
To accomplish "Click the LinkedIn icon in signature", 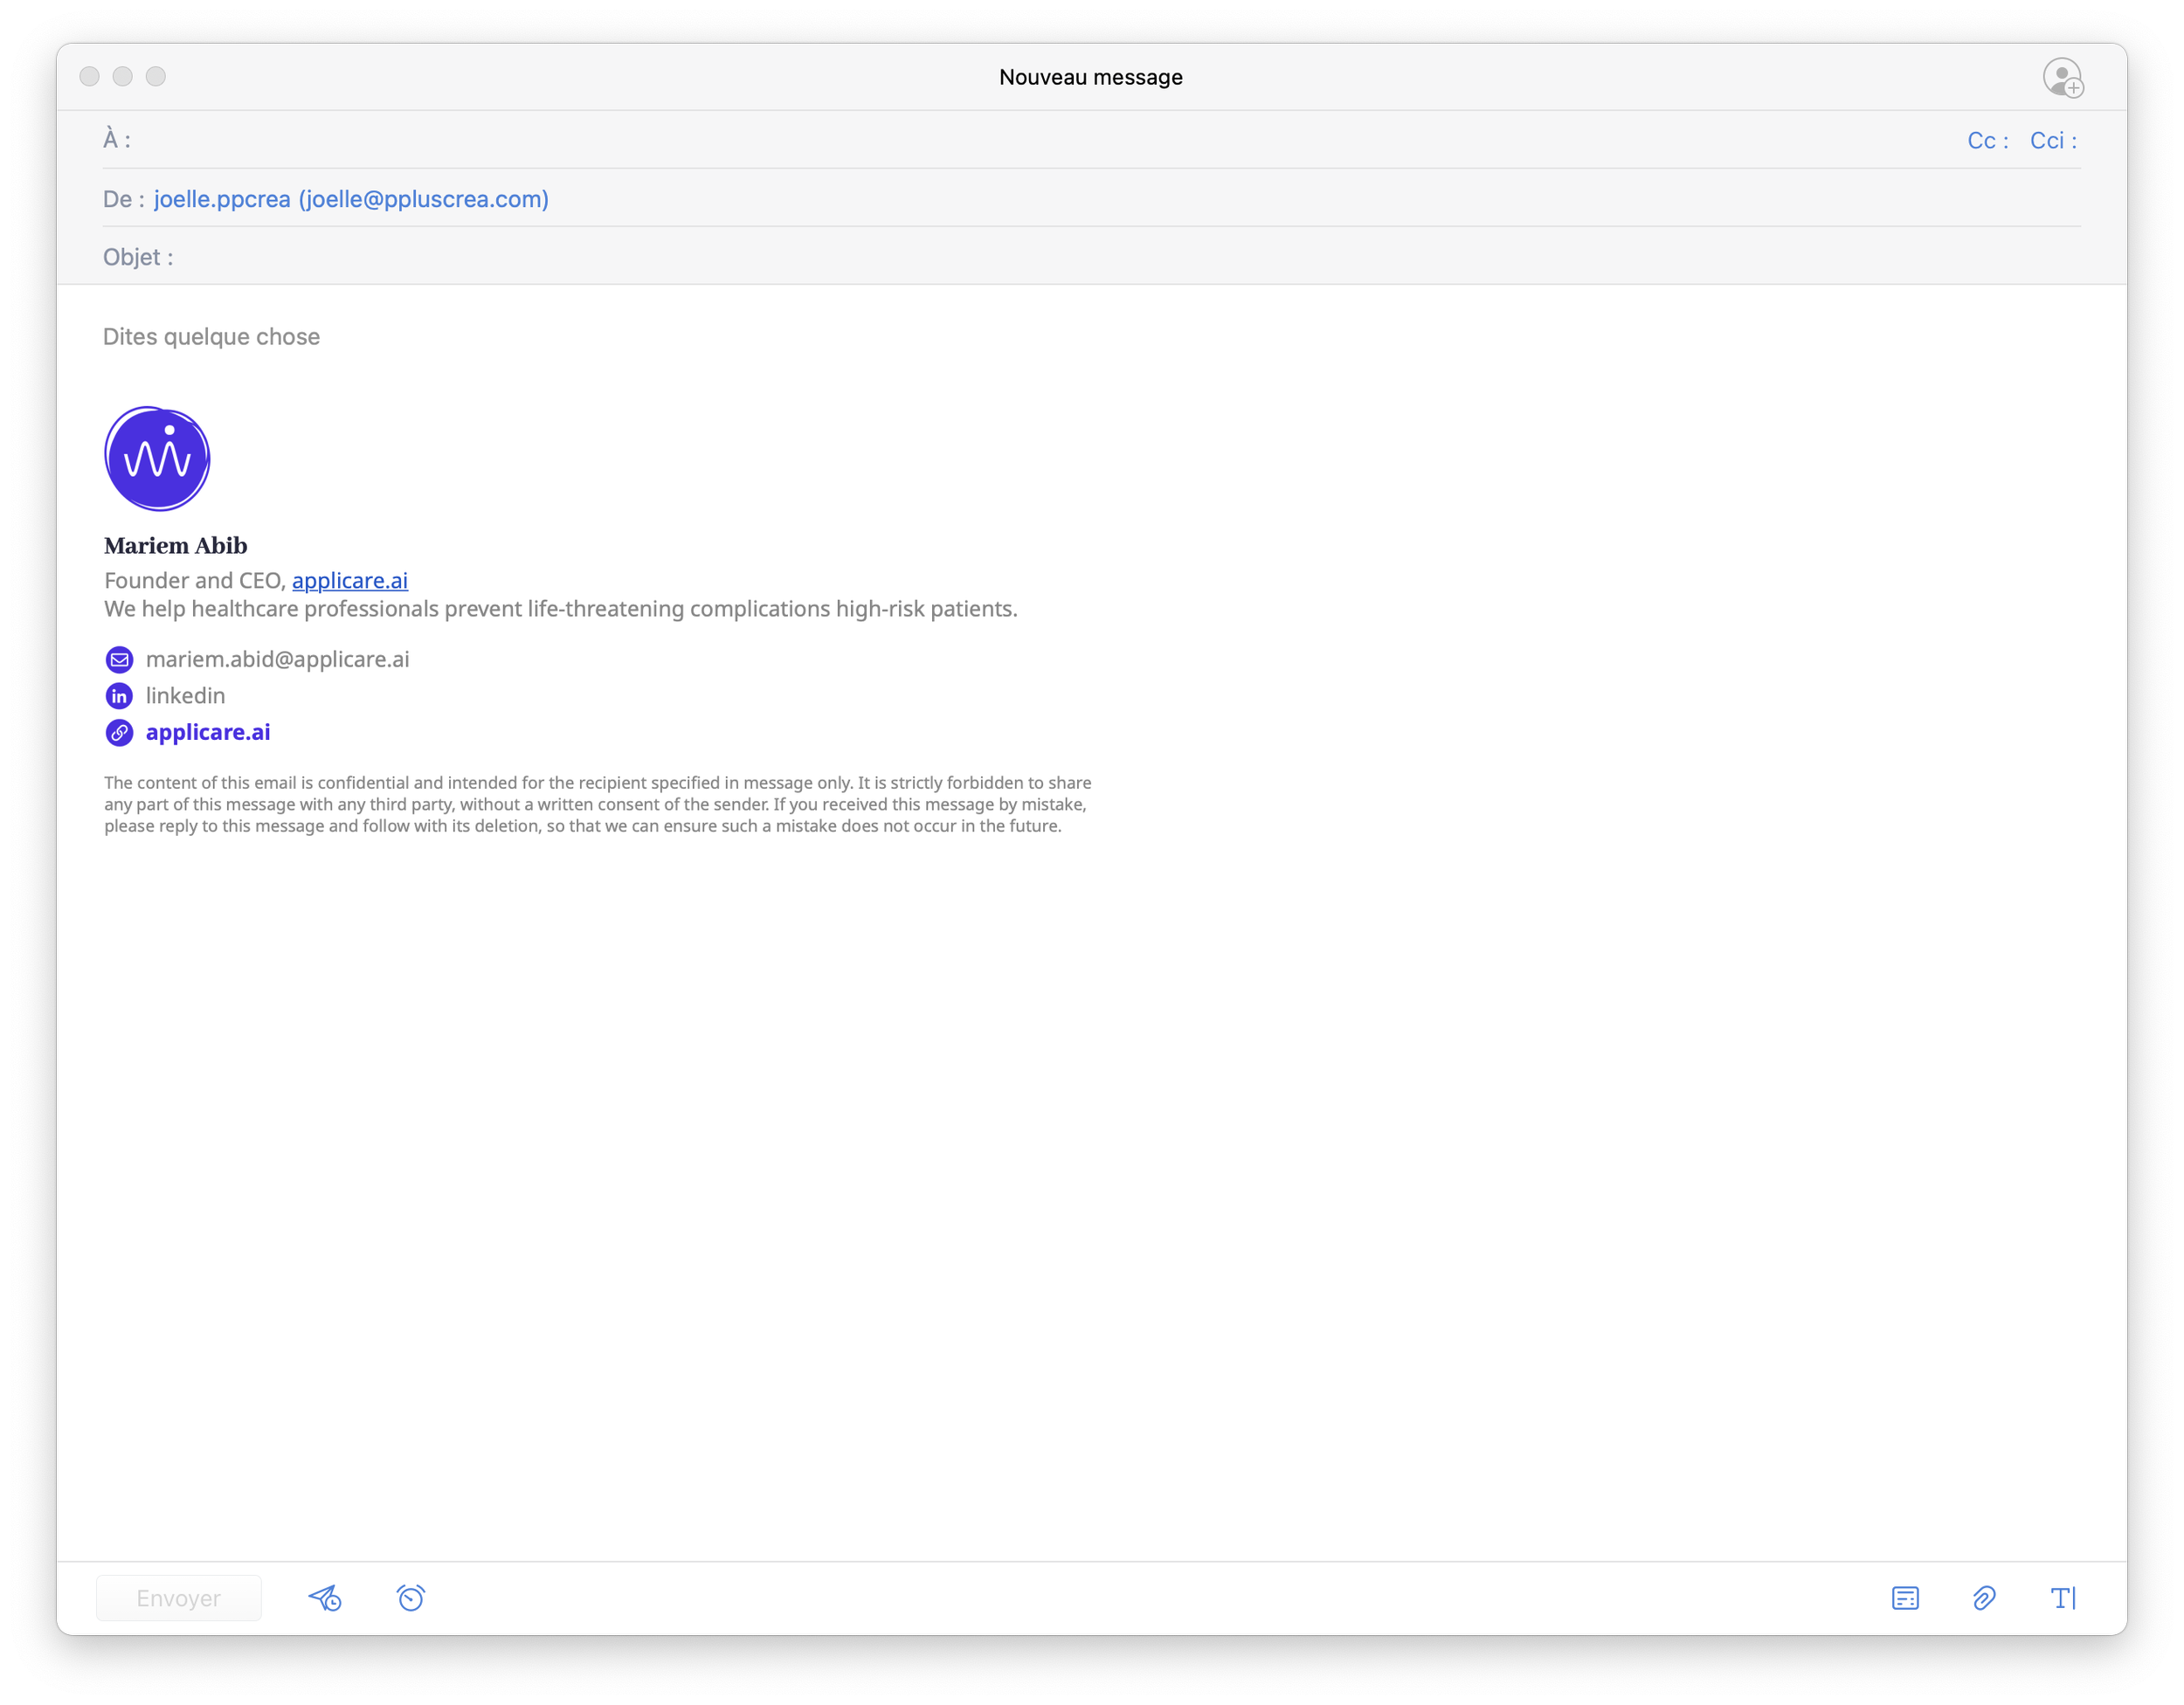I will tap(119, 696).
